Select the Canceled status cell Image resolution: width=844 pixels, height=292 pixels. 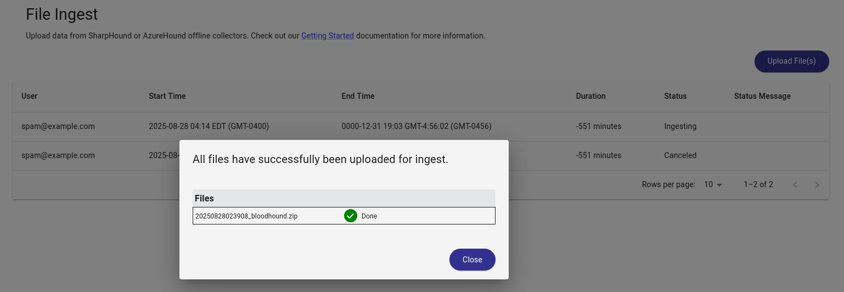point(680,155)
